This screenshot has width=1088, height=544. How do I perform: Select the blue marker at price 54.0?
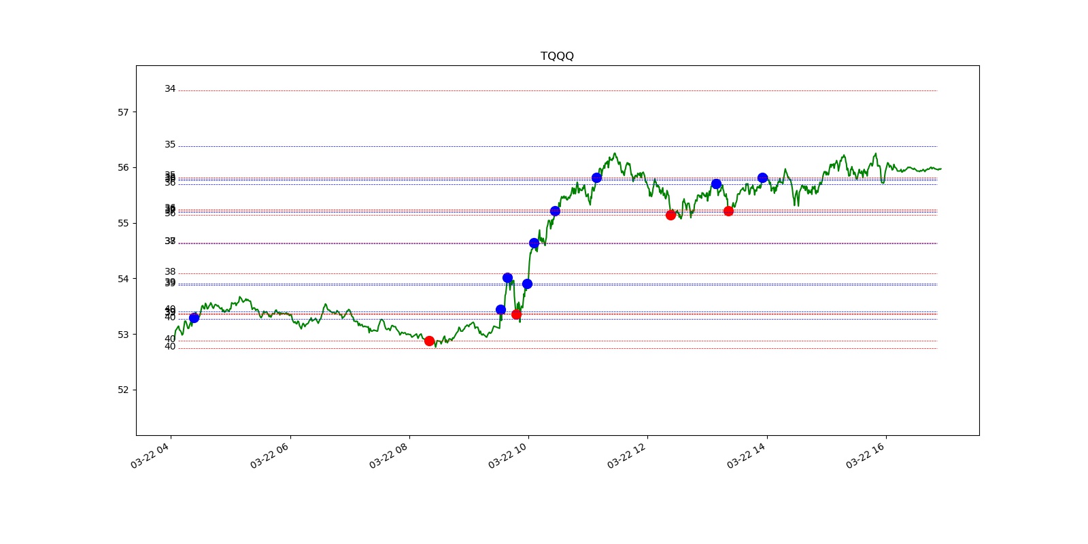[x=507, y=277]
